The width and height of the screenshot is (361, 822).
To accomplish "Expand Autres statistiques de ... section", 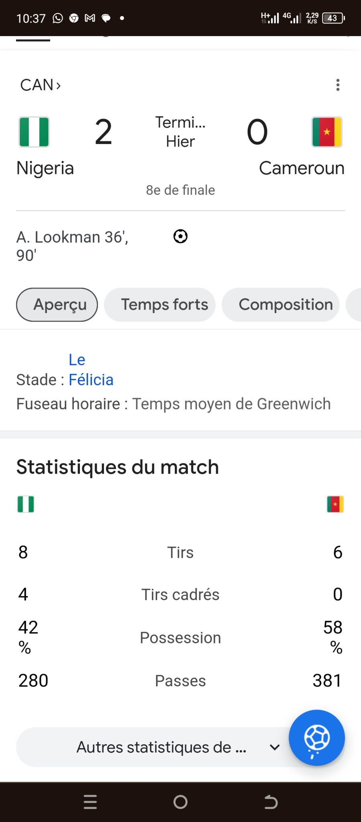I will tap(161, 747).
